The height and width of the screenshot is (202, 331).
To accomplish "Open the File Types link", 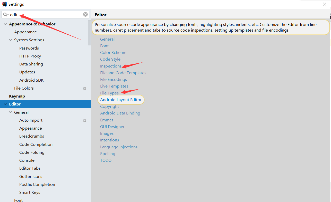I will point(109,93).
